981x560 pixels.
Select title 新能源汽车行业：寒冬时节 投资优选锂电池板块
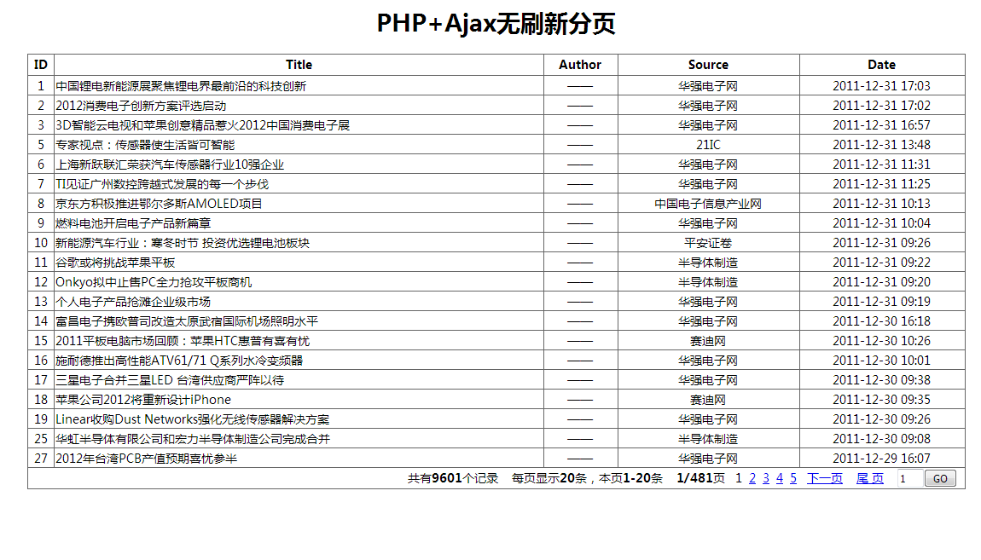pos(183,243)
